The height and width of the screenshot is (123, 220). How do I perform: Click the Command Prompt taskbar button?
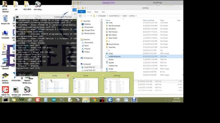[x=5, y=100]
